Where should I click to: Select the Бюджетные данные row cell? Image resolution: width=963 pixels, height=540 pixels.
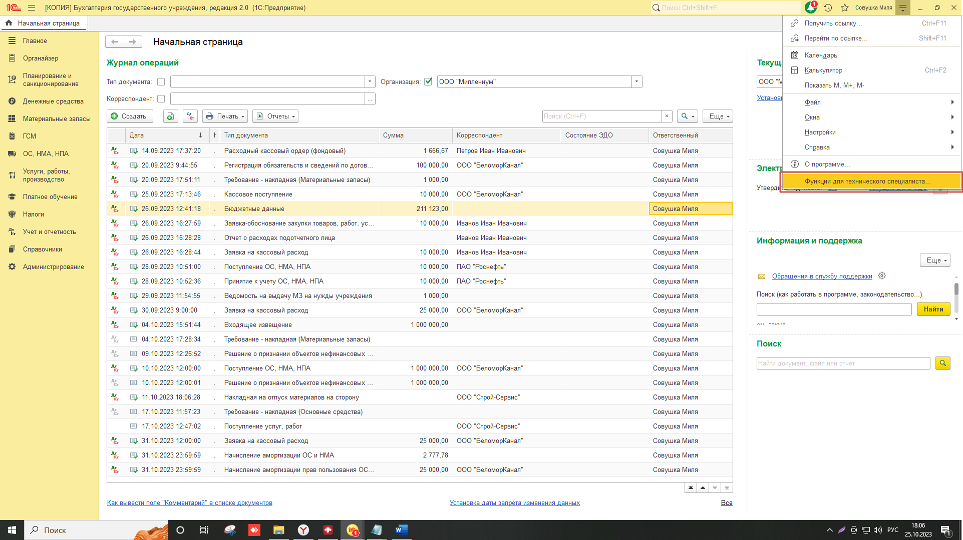pyautogui.click(x=299, y=209)
